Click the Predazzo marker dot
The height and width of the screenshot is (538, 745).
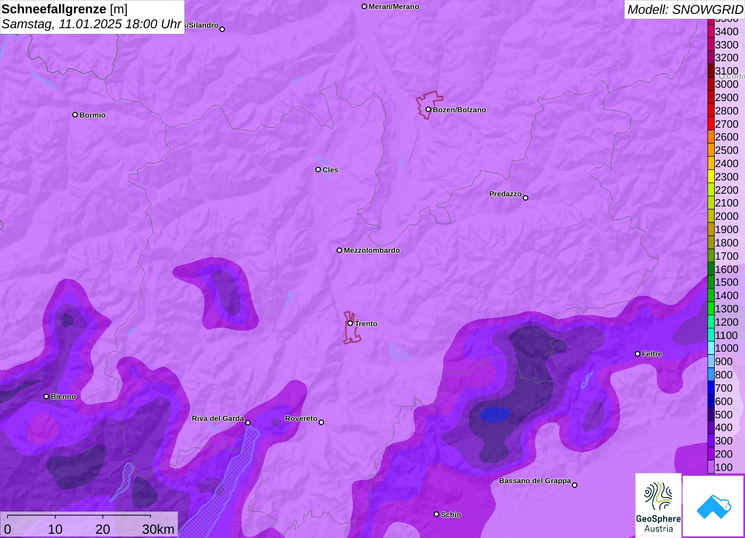click(x=526, y=198)
